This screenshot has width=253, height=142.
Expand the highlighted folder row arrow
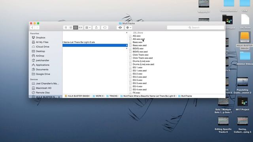[126, 45]
